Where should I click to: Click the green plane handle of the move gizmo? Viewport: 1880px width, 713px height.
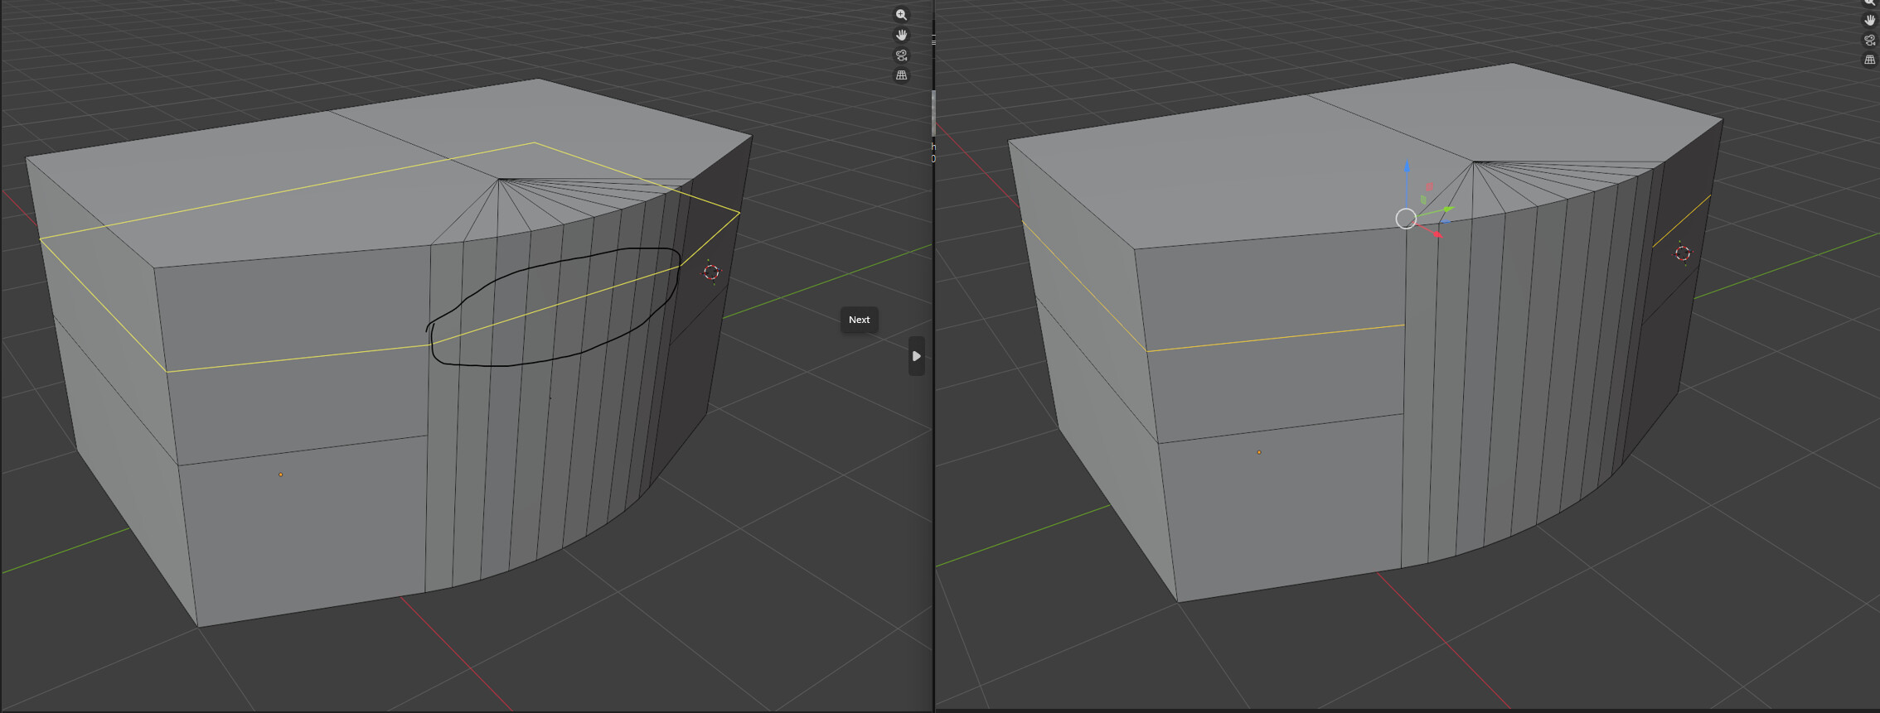(1424, 200)
